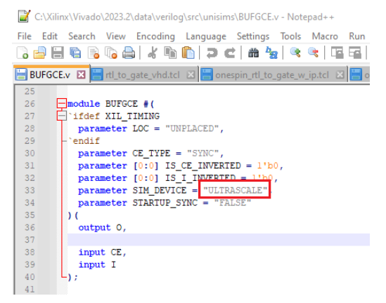Click the Synchronize vertical scrolling icon
The image size is (386, 303).
coord(337,53)
